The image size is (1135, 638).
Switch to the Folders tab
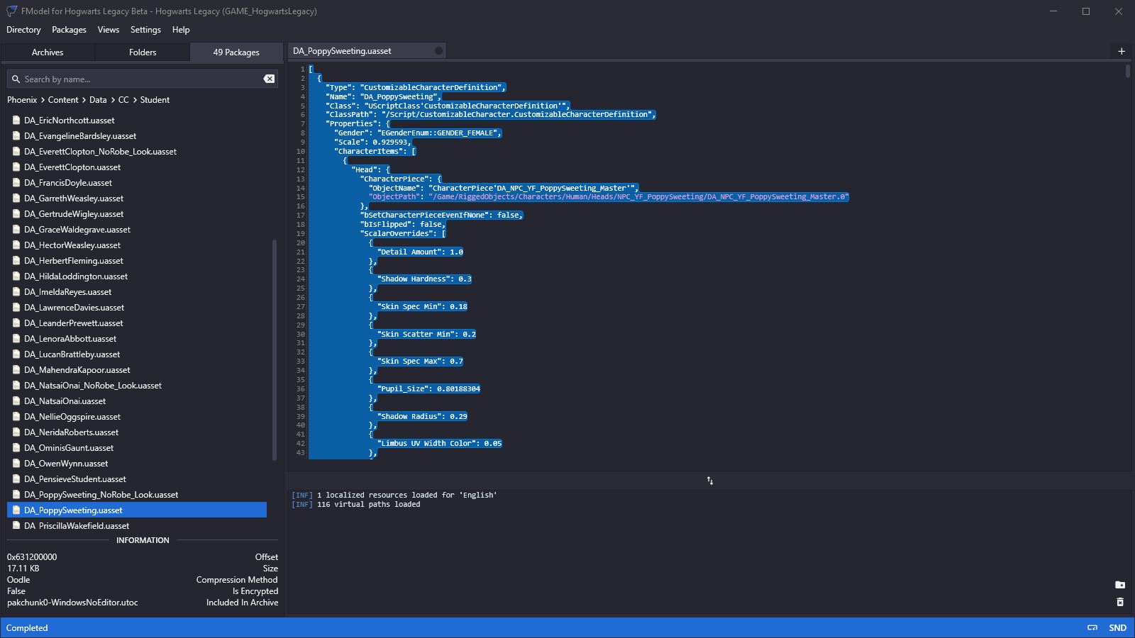point(143,52)
